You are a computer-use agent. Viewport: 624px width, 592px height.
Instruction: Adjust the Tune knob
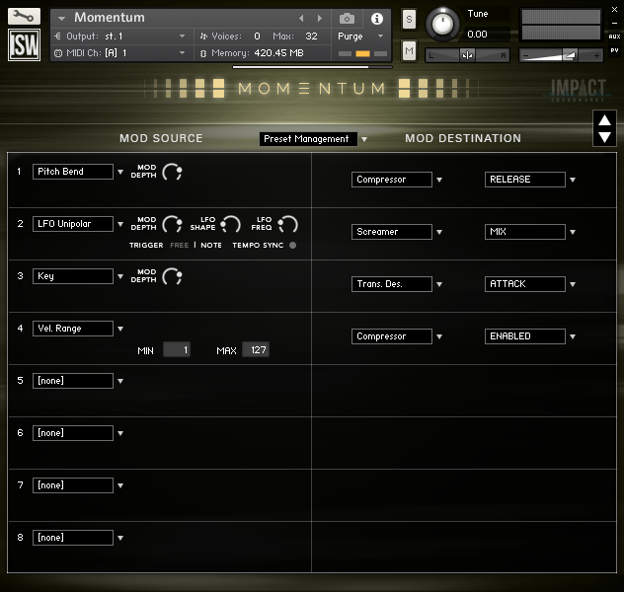442,25
